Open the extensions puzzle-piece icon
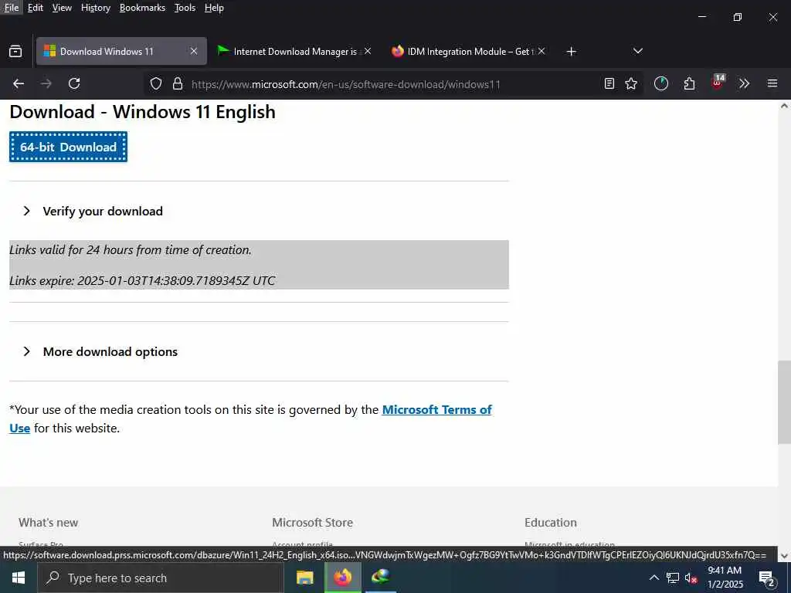Image resolution: width=791 pixels, height=593 pixels. (690, 83)
